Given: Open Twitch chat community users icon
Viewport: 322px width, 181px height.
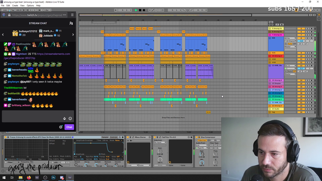Looking at the screenshot, I should click(x=71, y=23).
